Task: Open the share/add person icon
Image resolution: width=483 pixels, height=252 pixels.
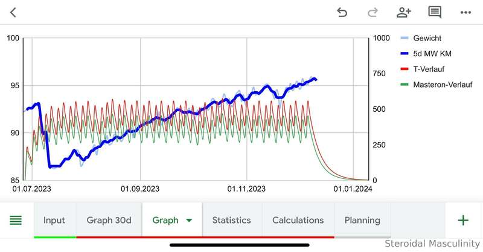Action: pyautogui.click(x=403, y=13)
